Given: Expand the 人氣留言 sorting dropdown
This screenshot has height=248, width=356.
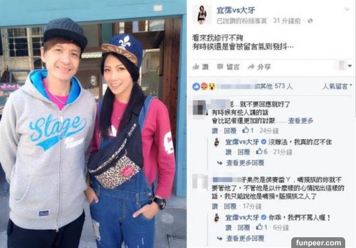Looking at the screenshot, I should (337, 86).
